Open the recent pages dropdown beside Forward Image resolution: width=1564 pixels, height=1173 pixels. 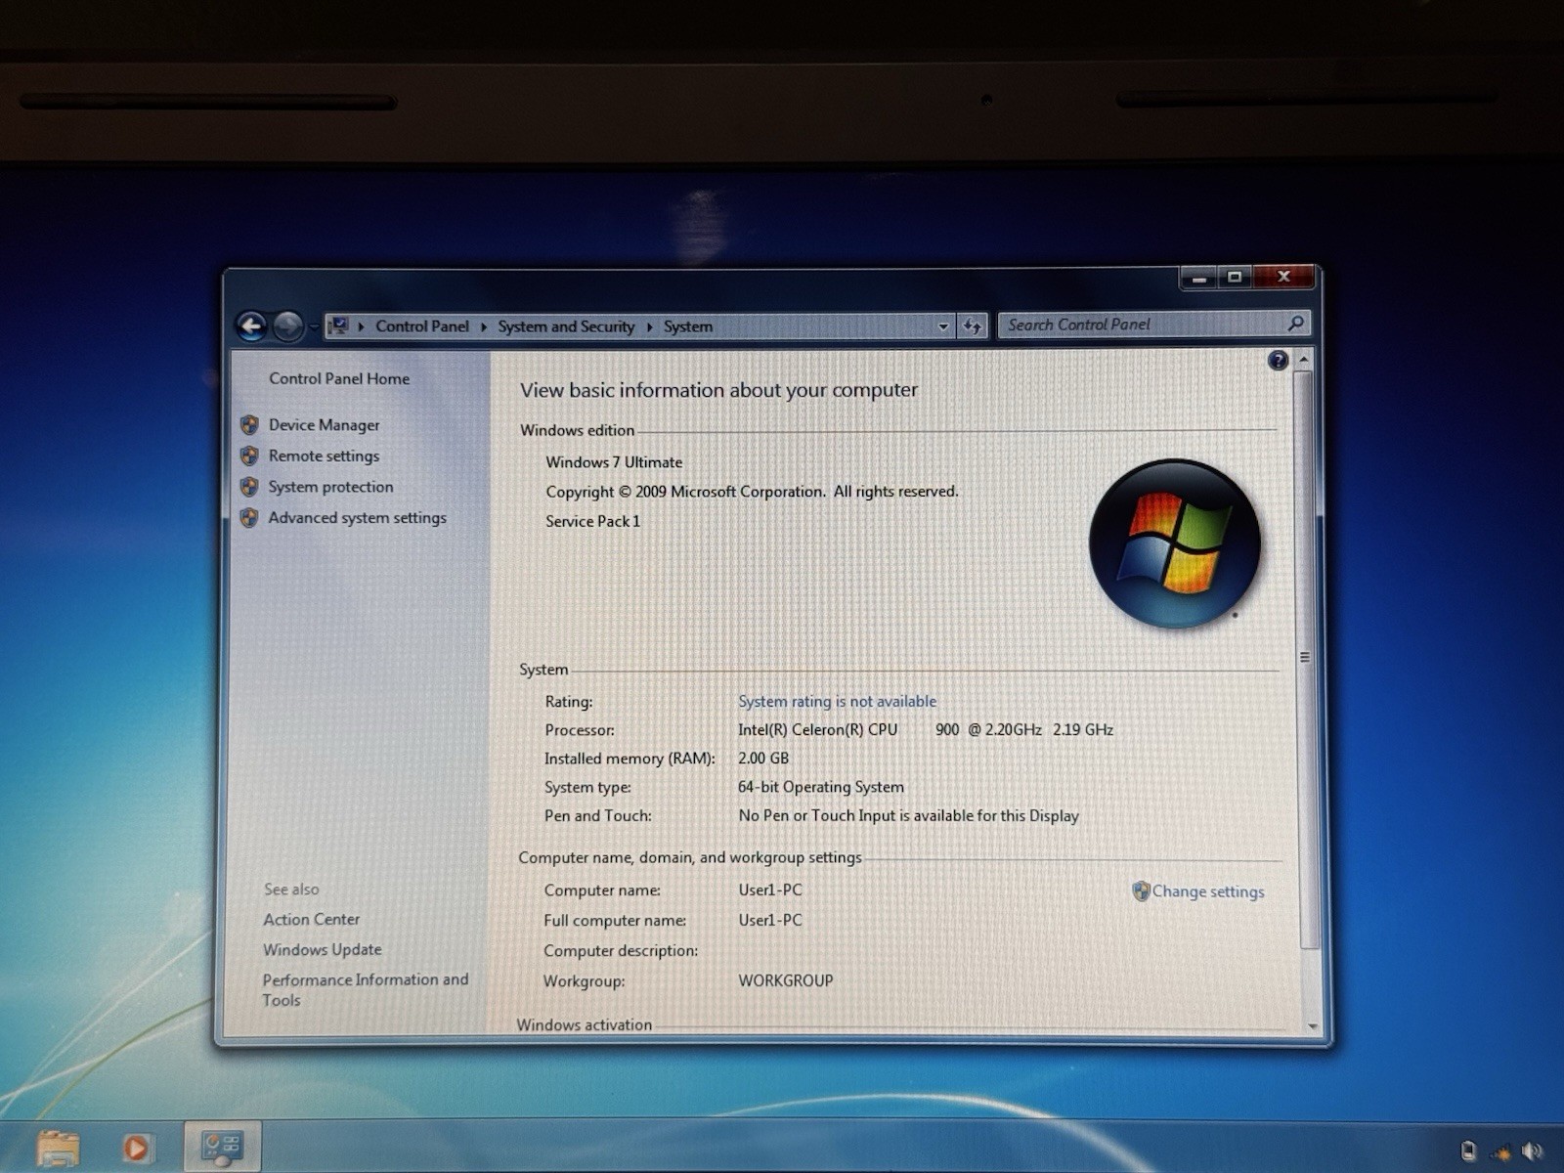pyautogui.click(x=314, y=326)
